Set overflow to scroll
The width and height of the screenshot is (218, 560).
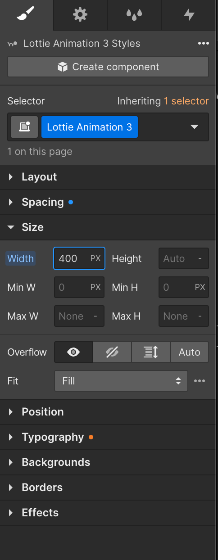point(151,352)
